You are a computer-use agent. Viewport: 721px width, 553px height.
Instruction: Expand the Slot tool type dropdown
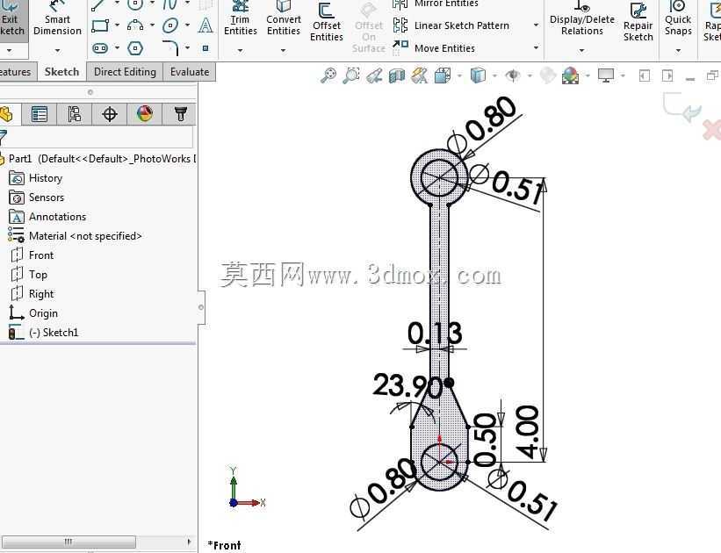(x=118, y=47)
